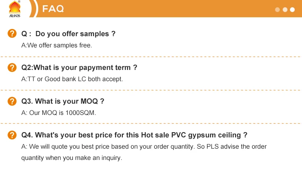Open the Q4 best price question

tap(134, 135)
